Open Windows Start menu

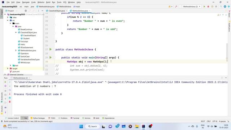pos(81,126)
